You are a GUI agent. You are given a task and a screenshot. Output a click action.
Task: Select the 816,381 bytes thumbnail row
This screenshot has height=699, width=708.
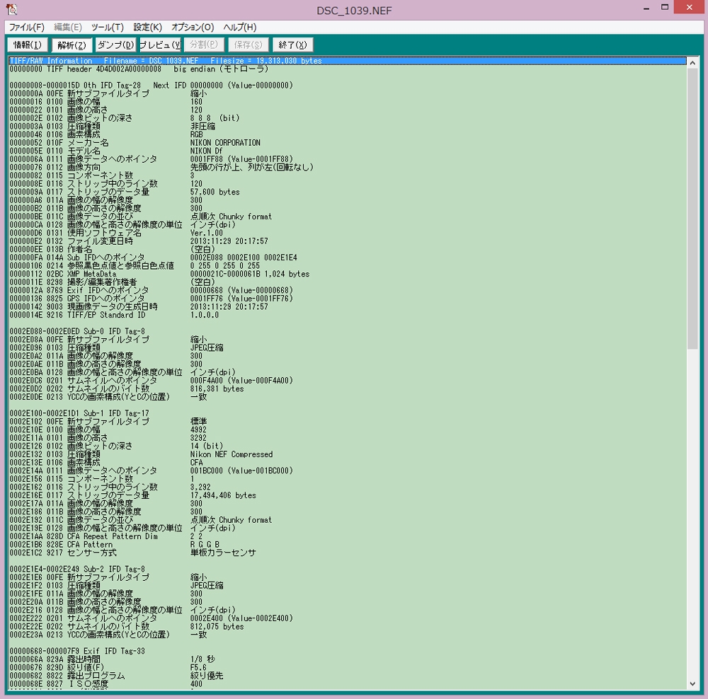pyautogui.click(x=347, y=388)
